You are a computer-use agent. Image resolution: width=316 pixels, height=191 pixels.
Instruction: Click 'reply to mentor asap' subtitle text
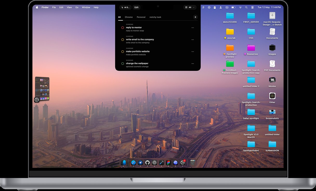135,31
